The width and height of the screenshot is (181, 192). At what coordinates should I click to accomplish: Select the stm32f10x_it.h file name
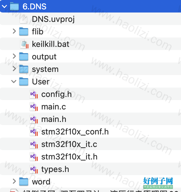(69, 157)
